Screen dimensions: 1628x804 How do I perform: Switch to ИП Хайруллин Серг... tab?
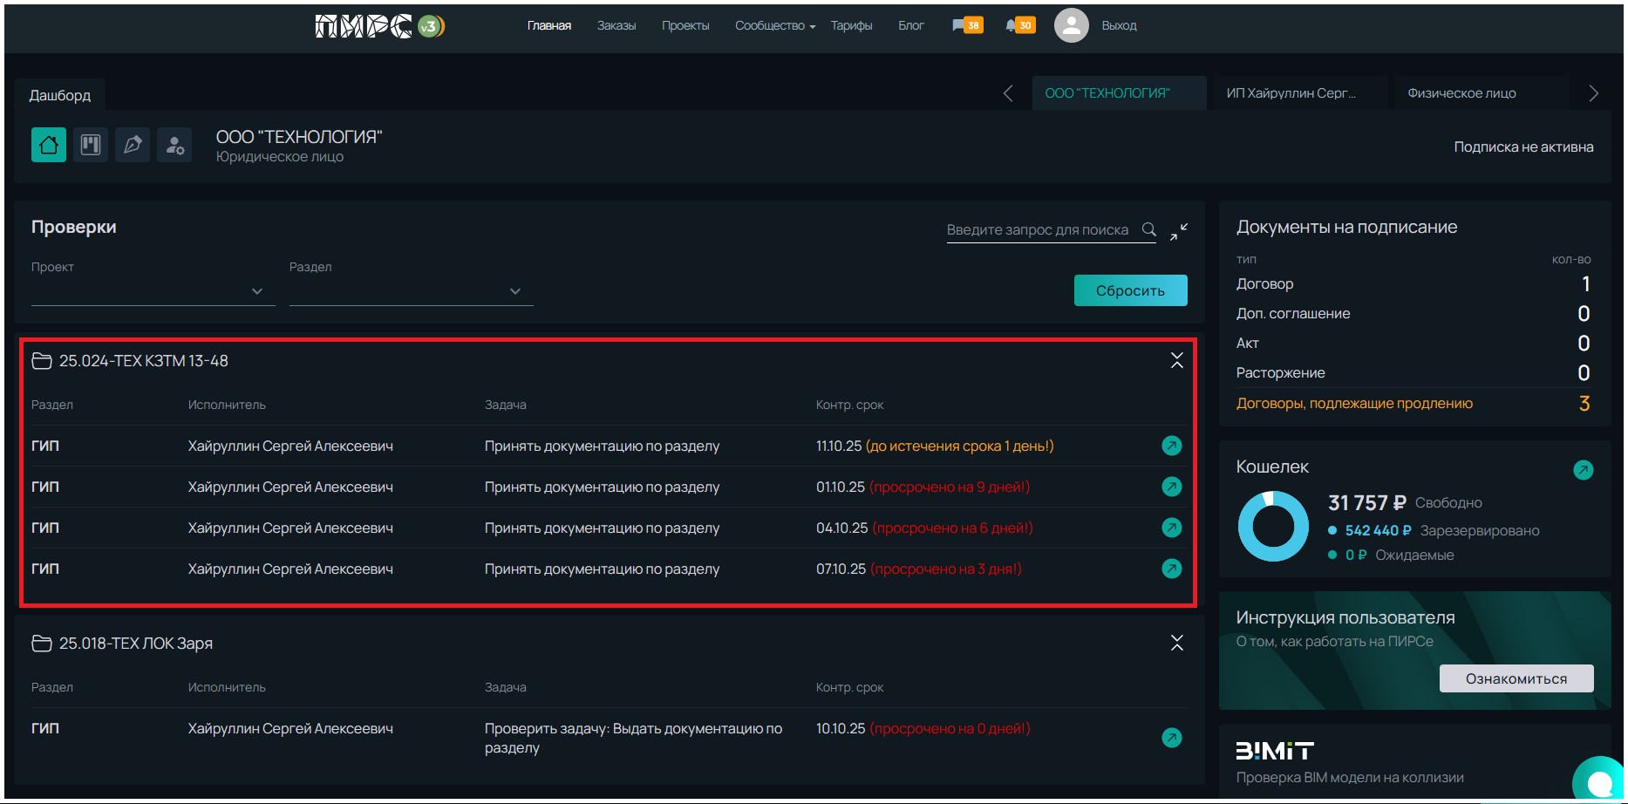(1291, 93)
